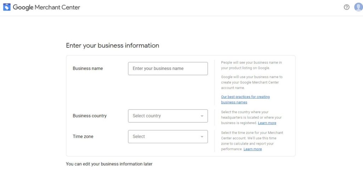
Task: Open the Time zone Select dropdown
Action: click(x=168, y=136)
